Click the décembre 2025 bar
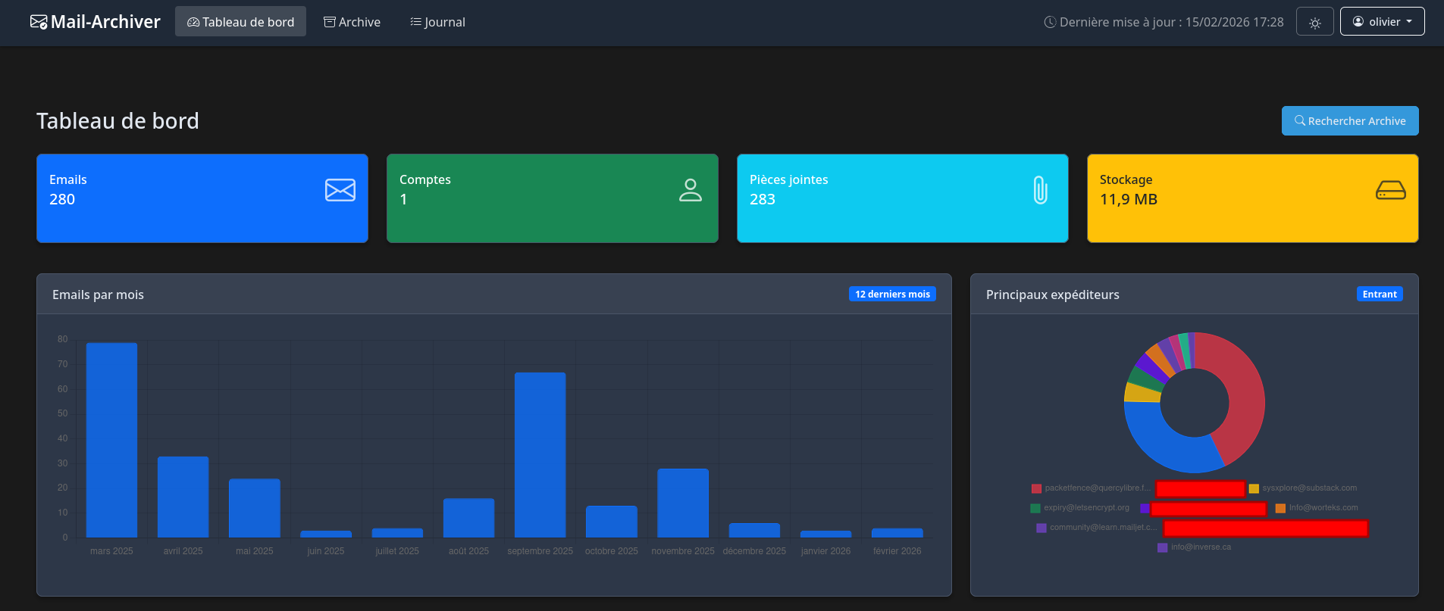 coord(754,530)
